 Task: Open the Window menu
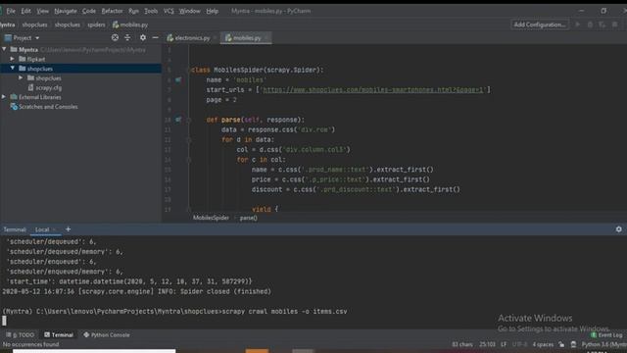(x=189, y=11)
